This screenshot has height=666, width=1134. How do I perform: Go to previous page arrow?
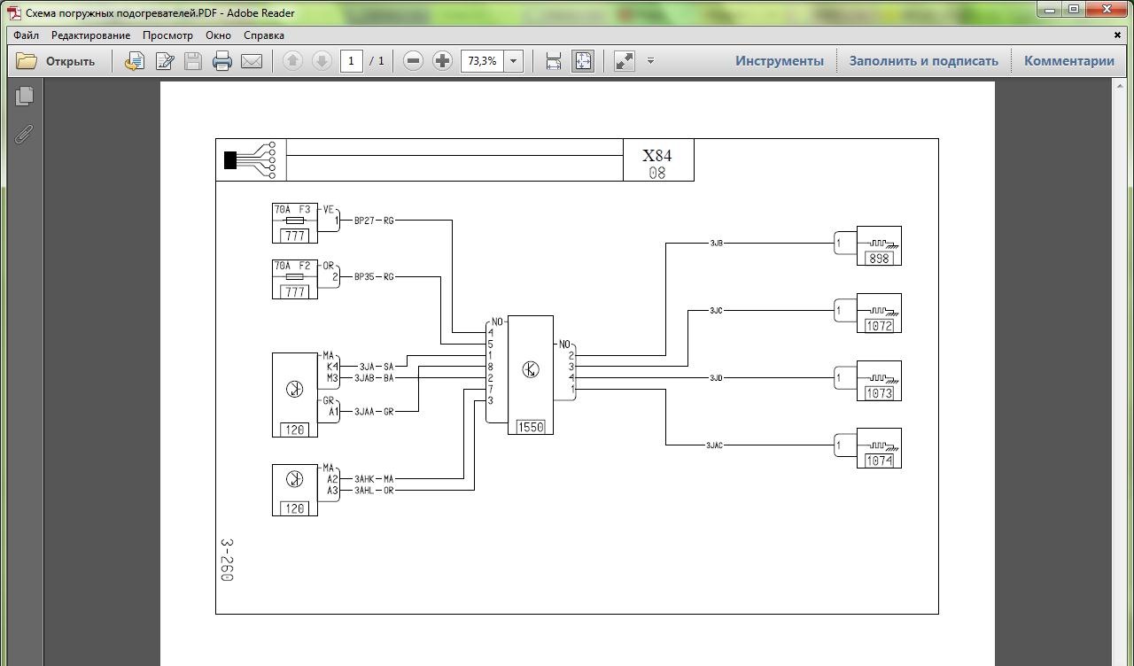(x=292, y=61)
